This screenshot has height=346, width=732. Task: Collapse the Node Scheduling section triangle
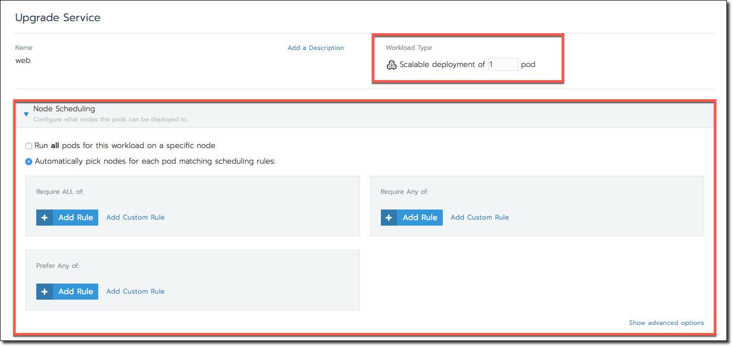(x=26, y=114)
